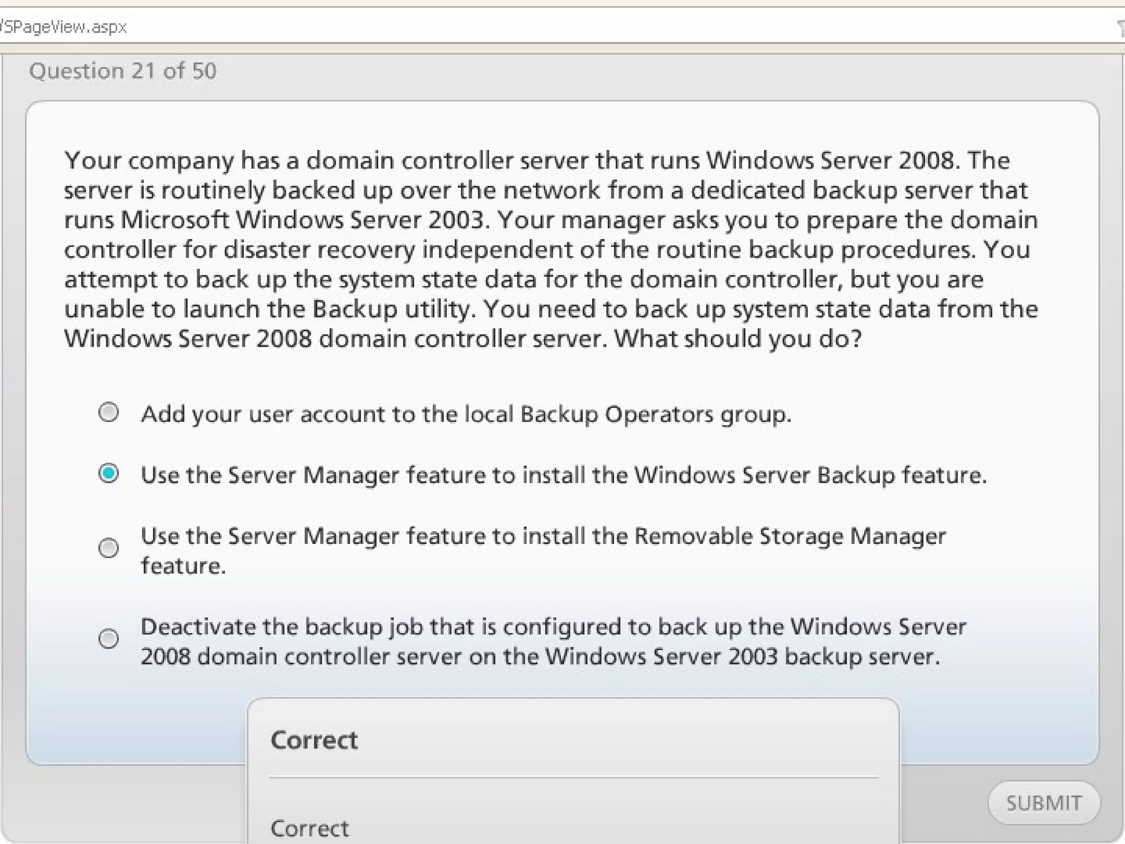The width and height of the screenshot is (1125, 844).
Task: Click the bold 'Correct' heading in popup
Action: pyautogui.click(x=314, y=740)
